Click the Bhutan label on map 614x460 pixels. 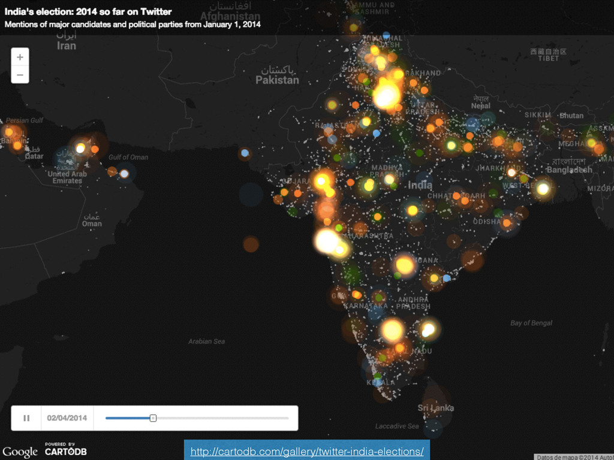(571, 116)
